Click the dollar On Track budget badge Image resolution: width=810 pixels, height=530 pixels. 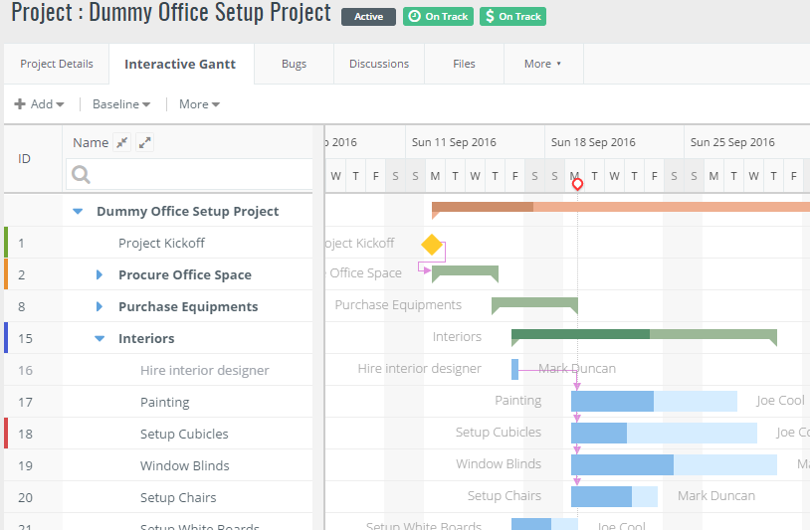click(x=512, y=17)
